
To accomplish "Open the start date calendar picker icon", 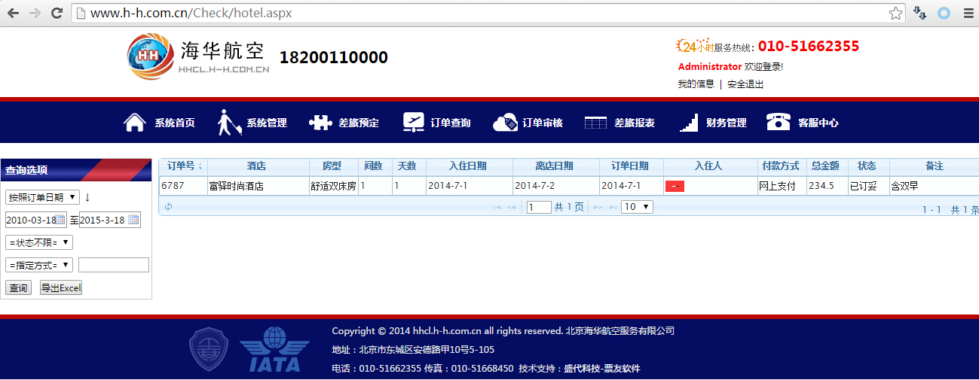I will click(61, 220).
